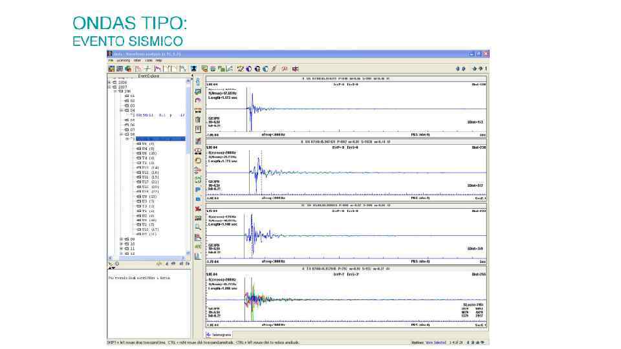
Task: Click the multicolored overlapping seismogram trace
Action: (346, 299)
